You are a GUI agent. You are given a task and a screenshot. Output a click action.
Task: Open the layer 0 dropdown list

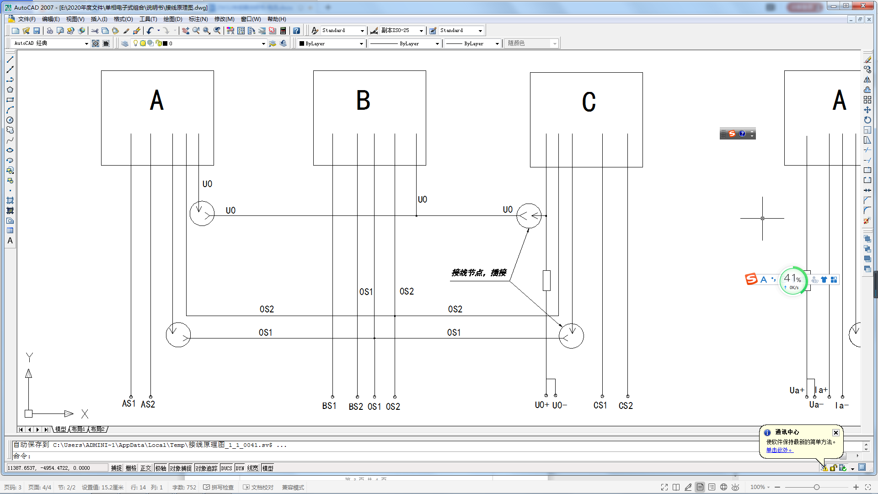[x=263, y=43]
